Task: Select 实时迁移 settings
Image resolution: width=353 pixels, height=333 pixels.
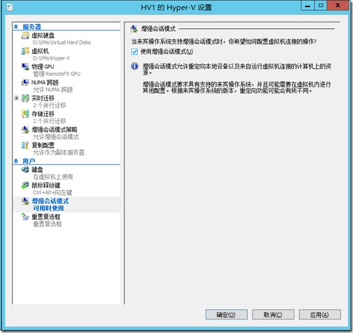Action: coord(43,98)
